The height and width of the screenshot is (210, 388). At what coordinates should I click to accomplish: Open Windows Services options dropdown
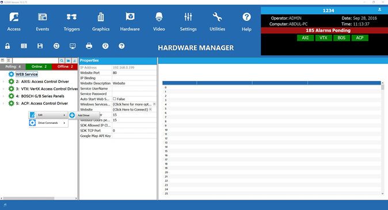point(154,104)
